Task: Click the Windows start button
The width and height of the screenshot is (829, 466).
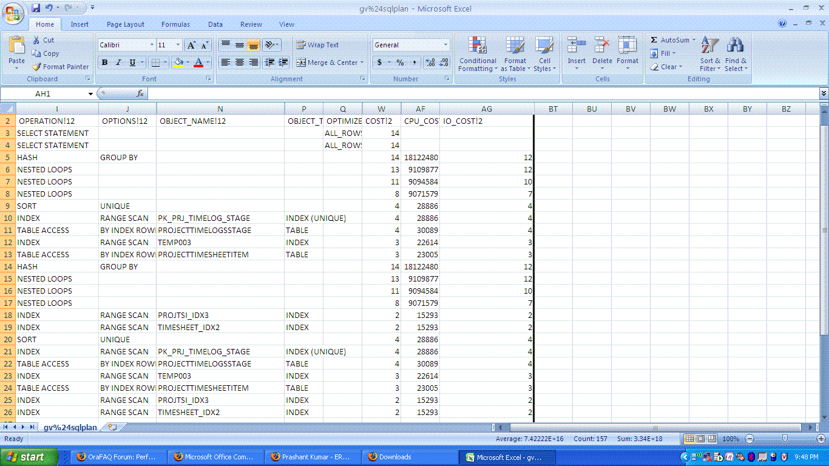Action: (x=29, y=457)
